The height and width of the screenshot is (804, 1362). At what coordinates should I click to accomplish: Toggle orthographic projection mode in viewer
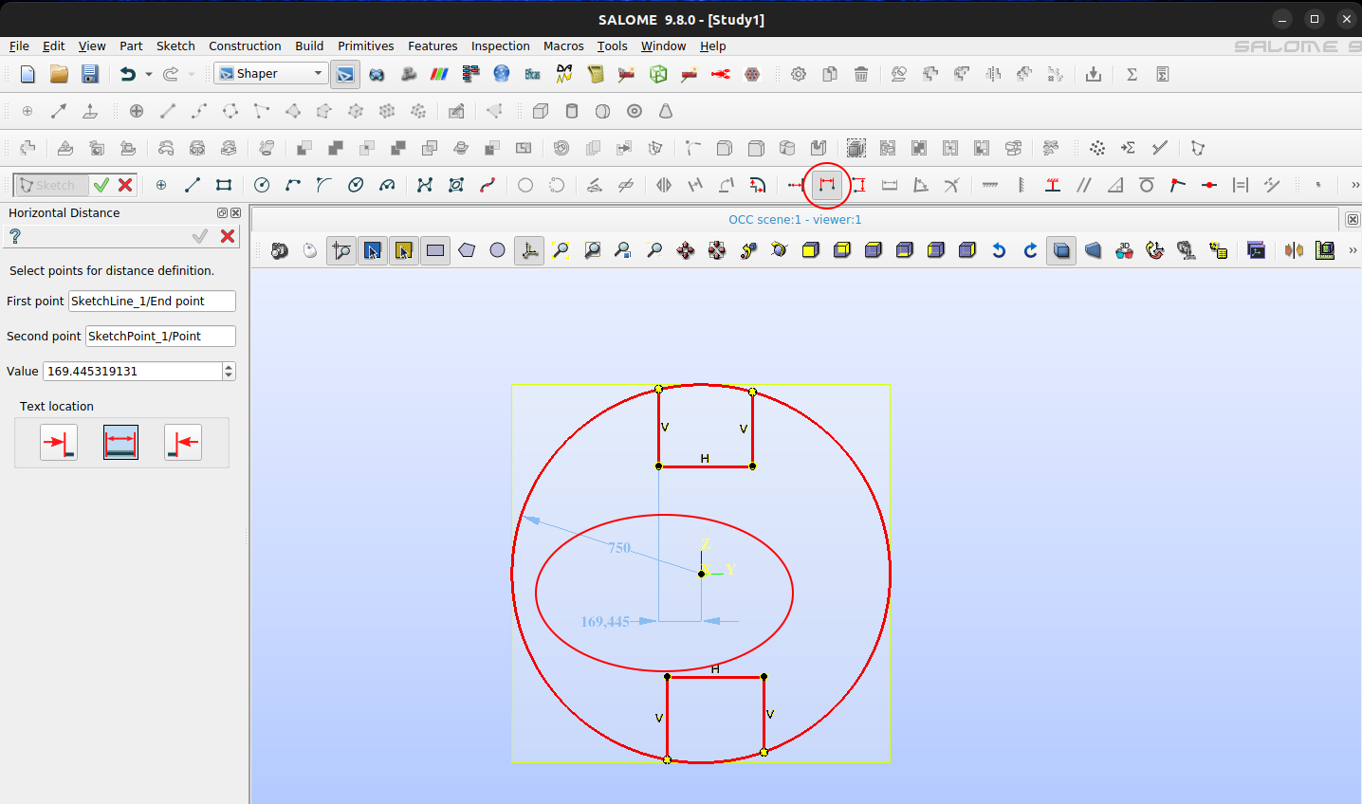point(1061,250)
